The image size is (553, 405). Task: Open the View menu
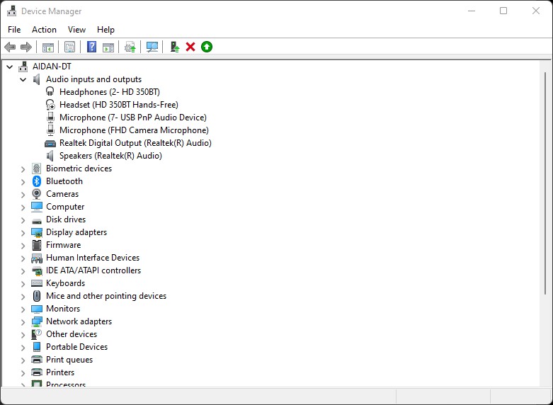tap(76, 30)
